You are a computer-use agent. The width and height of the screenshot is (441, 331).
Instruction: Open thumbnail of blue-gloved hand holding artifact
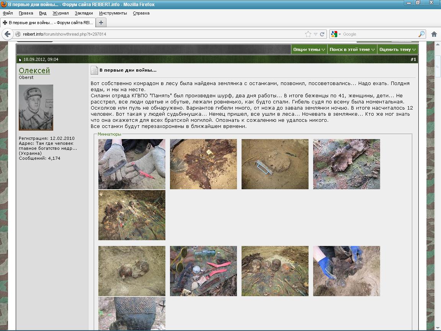(x=346, y=271)
